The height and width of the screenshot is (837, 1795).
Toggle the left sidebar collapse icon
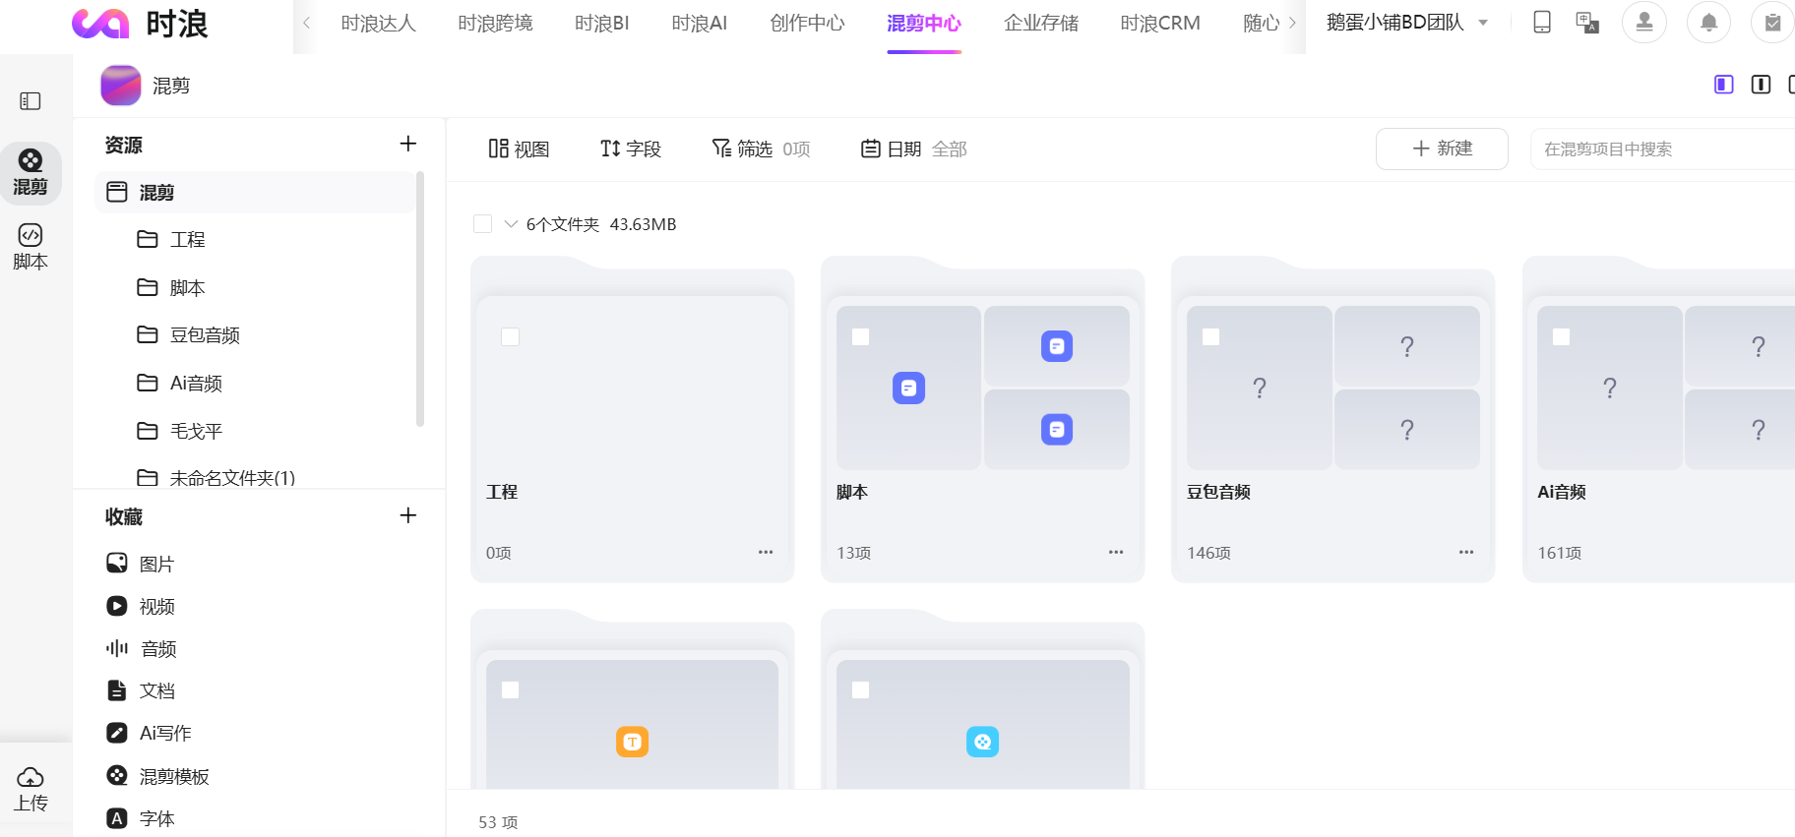[31, 101]
